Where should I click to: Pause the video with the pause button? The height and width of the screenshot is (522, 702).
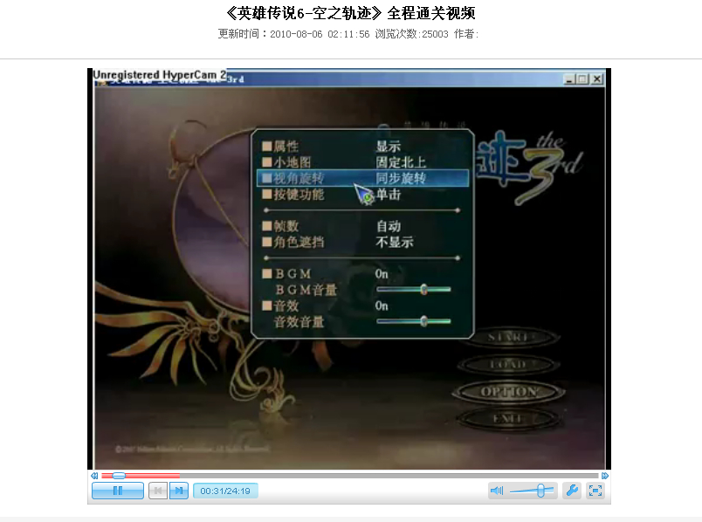pyautogui.click(x=117, y=491)
